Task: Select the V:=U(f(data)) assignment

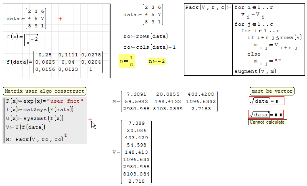Action: coord(25,127)
